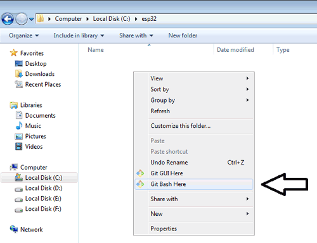Open the Pictures library
This screenshot has width=317, height=243.
click(x=36, y=136)
